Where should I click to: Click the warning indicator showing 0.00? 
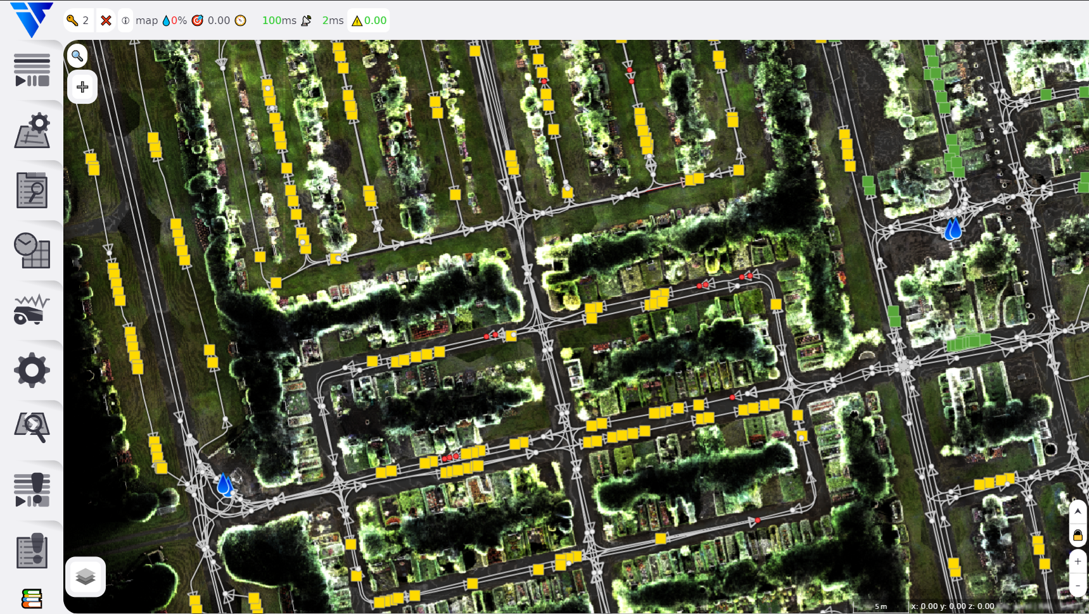pyautogui.click(x=369, y=20)
